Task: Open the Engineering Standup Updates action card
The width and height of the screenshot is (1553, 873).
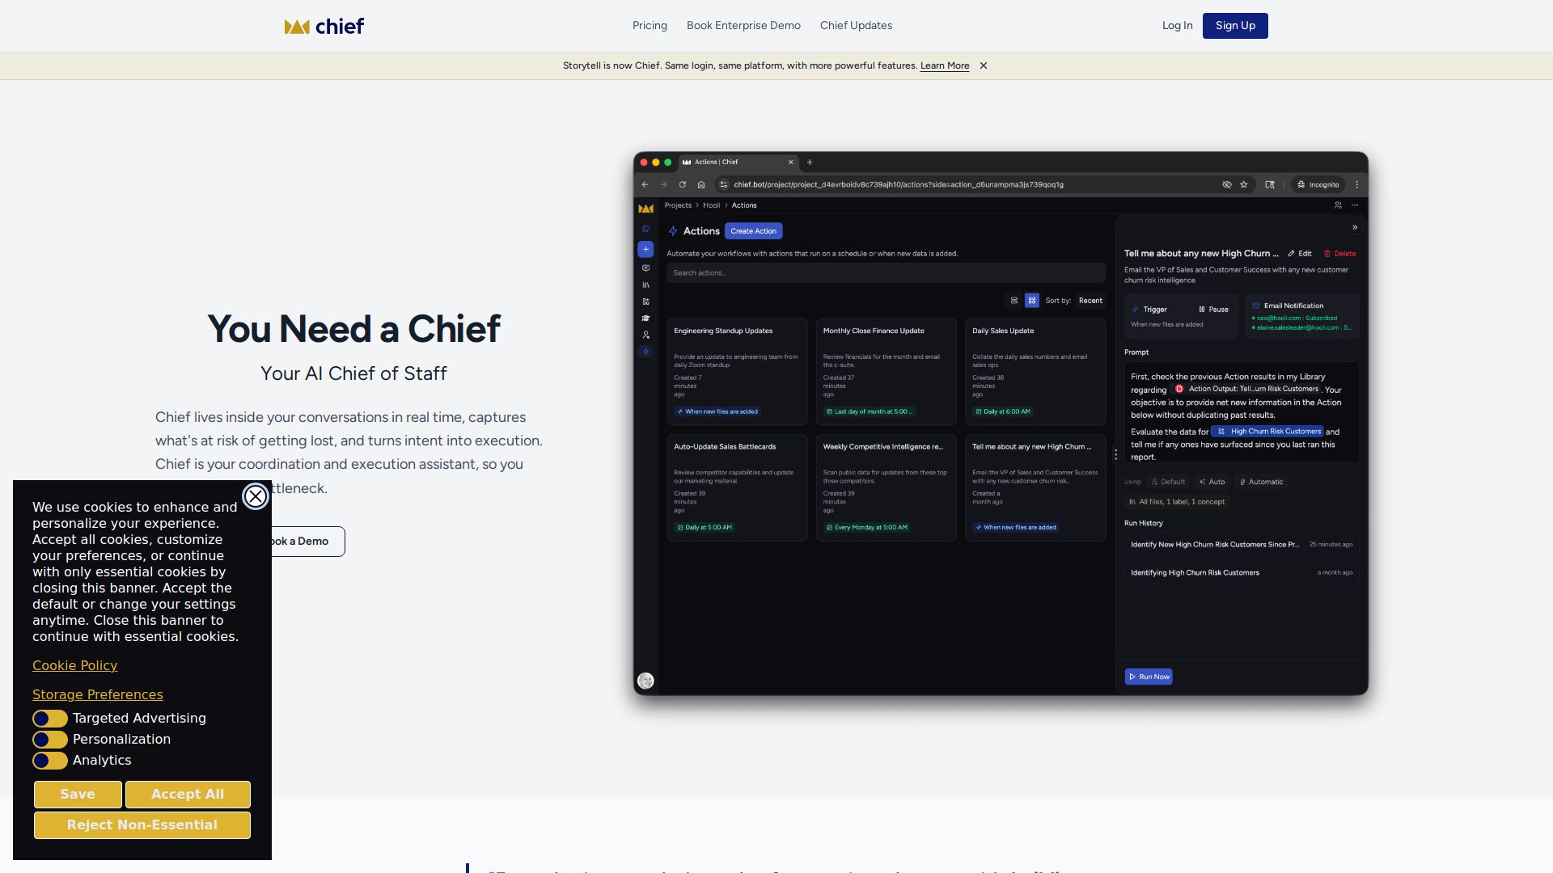Action: tap(737, 372)
